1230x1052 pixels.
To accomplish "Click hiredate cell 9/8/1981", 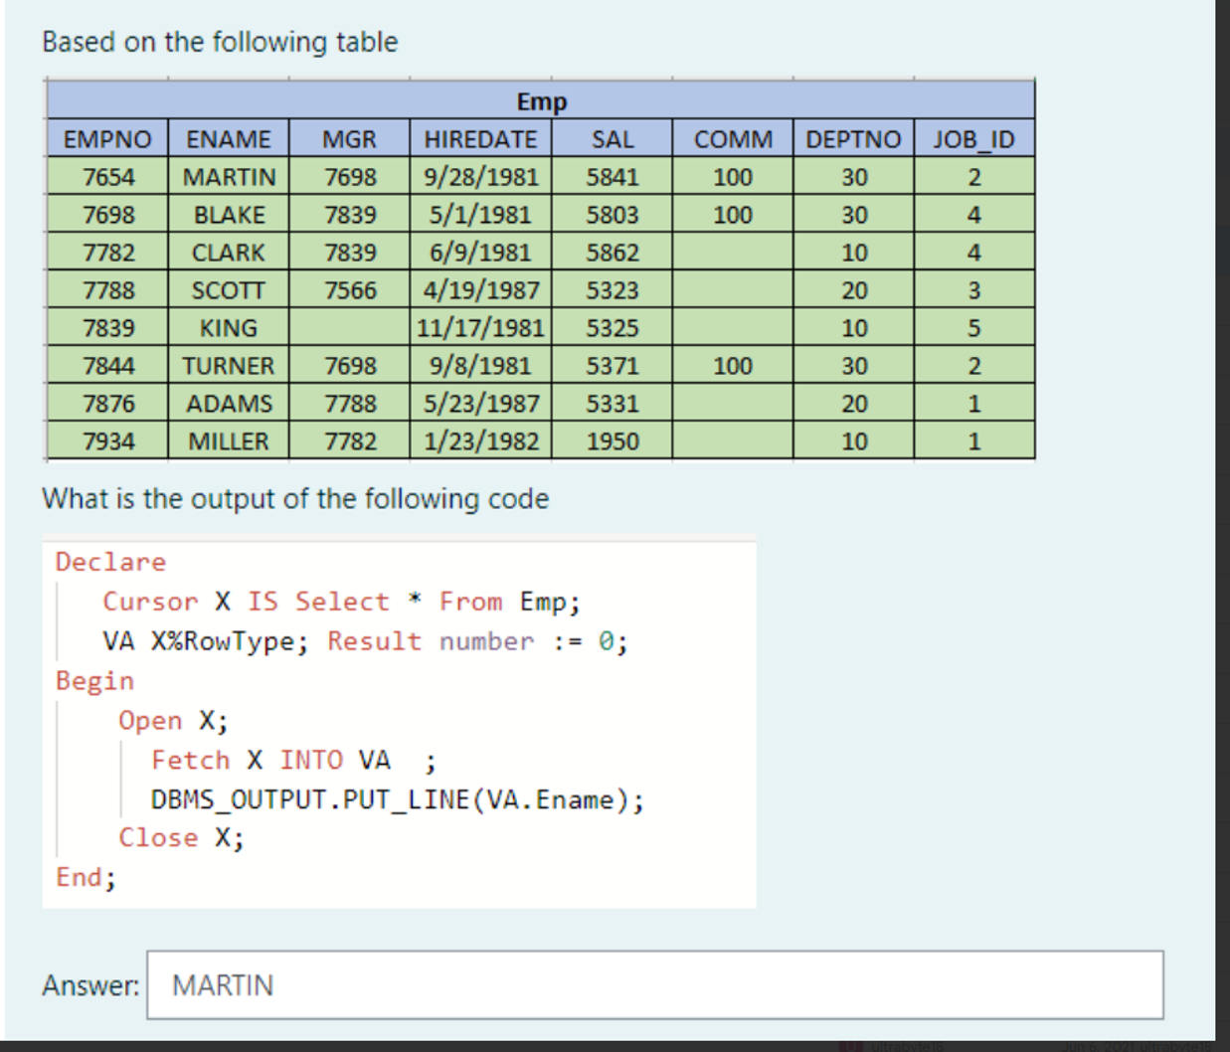I will (x=480, y=366).
